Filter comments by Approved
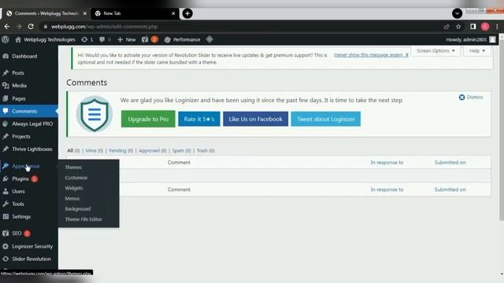Viewport: 504px width, 283px height. pyautogui.click(x=152, y=150)
